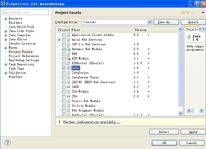The height and width of the screenshot is (149, 206).
Task: Check the EJB Module checkbox
Action: (x=64, y=59)
